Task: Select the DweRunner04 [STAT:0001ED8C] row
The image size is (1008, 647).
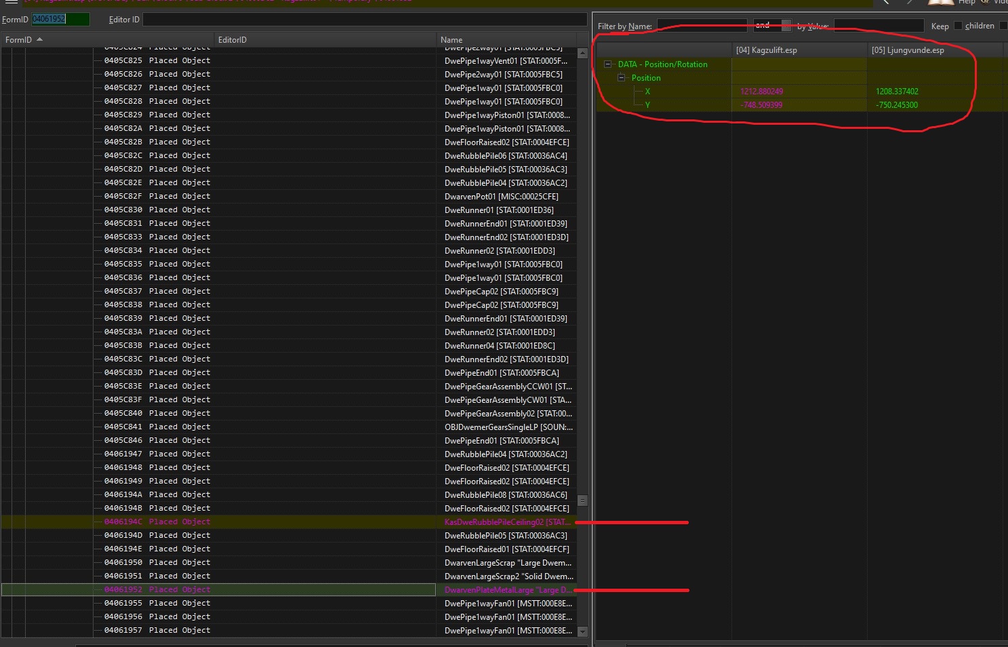Action: 289,345
